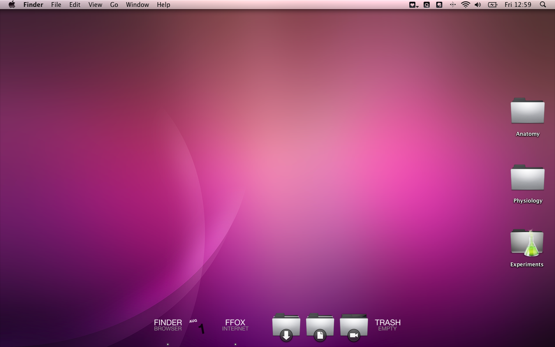Click the Q icon in the menu bar
The height and width of the screenshot is (347, 555).
(x=427, y=5)
